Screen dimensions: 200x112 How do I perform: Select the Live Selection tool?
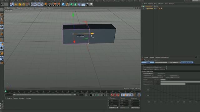point(12,4)
